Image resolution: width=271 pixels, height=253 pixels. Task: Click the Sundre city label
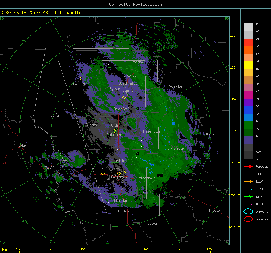91,125
